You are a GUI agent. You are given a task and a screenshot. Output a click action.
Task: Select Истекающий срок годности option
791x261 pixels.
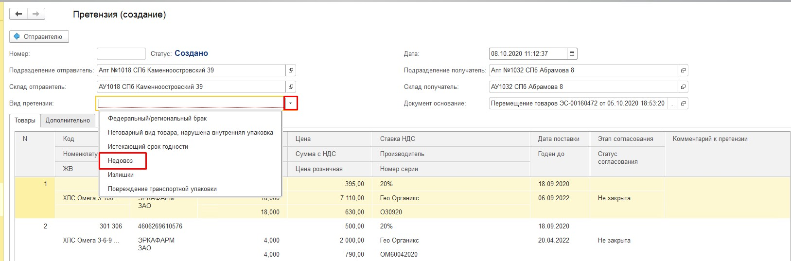coord(148,147)
